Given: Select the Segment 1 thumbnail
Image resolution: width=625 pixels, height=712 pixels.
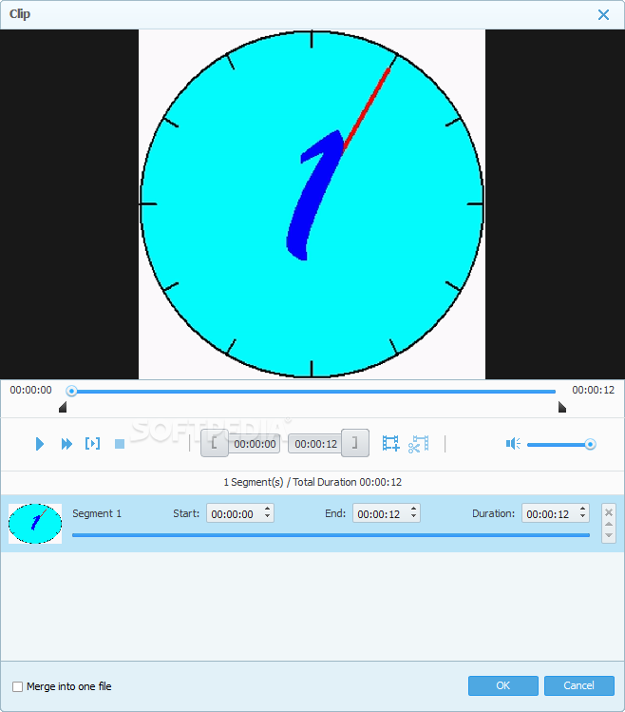Looking at the screenshot, I should coord(35,524).
